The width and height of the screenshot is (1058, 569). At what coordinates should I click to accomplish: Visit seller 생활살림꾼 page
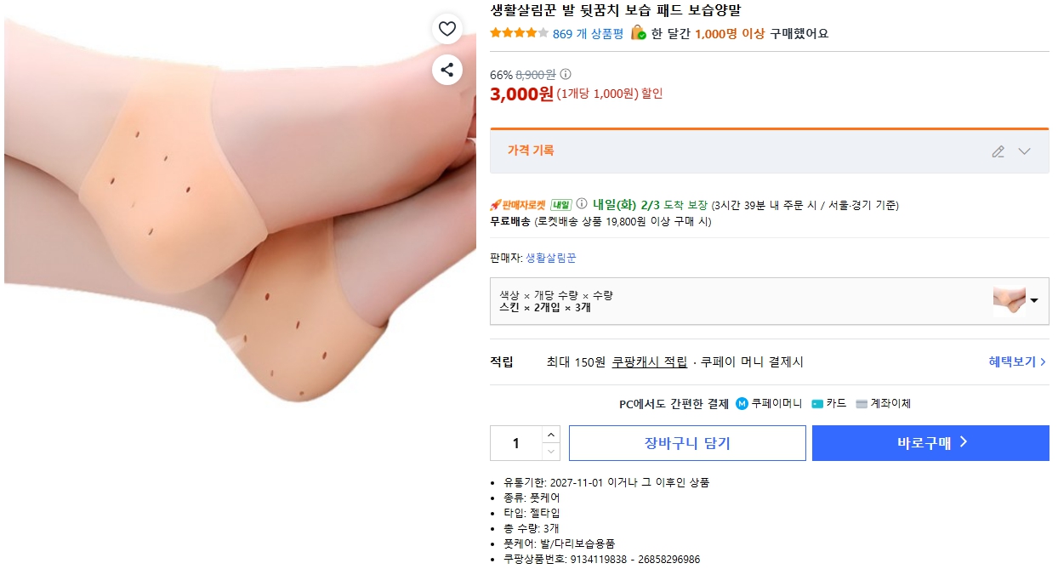[x=550, y=258]
